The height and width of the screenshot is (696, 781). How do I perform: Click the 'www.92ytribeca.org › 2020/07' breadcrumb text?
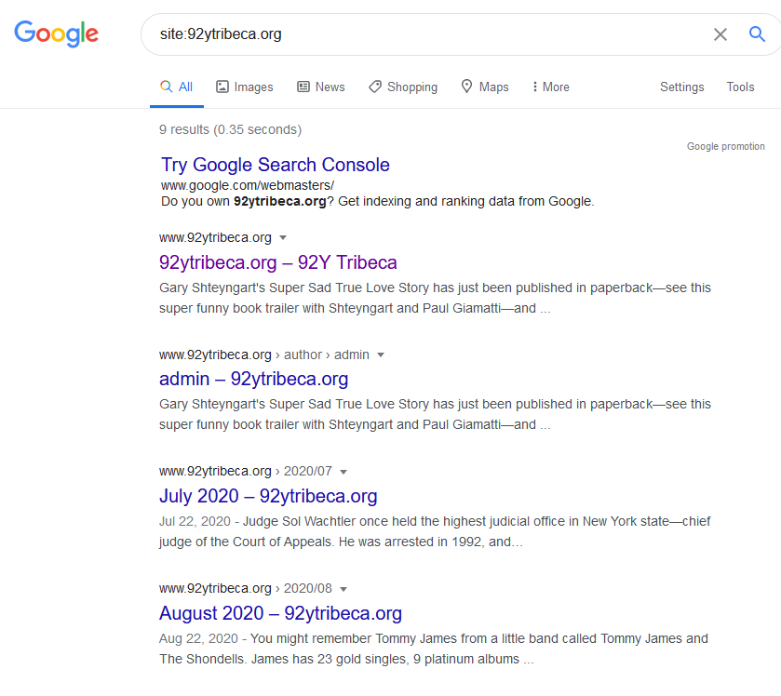tap(246, 472)
